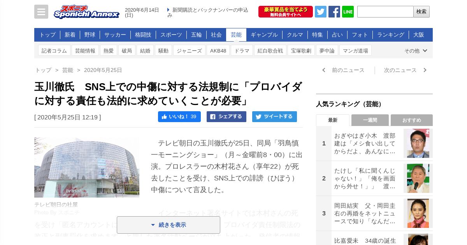467x245 pixels.
Task: Open クルマ navigation item
Action: pyautogui.click(x=295, y=35)
